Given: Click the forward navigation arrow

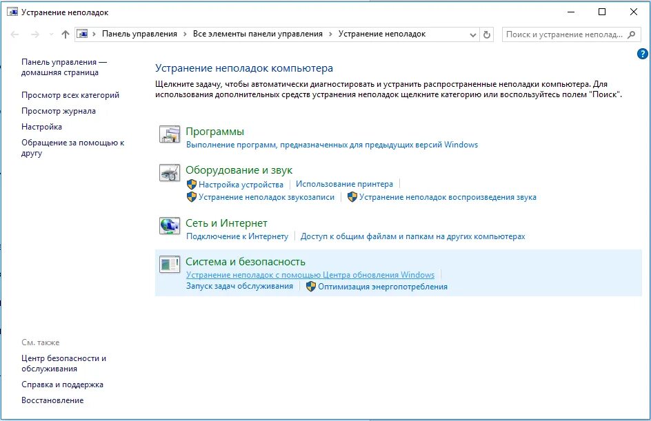Looking at the screenshot, I should pos(35,34).
